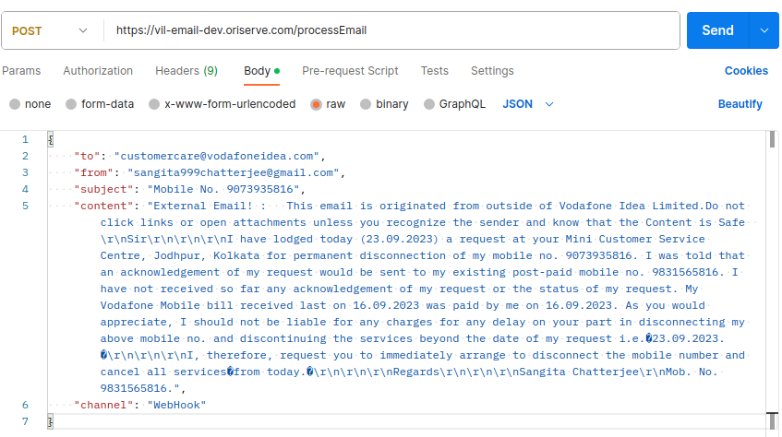Open the POST method dropdown
Screen dimensions: 782x437
(x=50, y=30)
